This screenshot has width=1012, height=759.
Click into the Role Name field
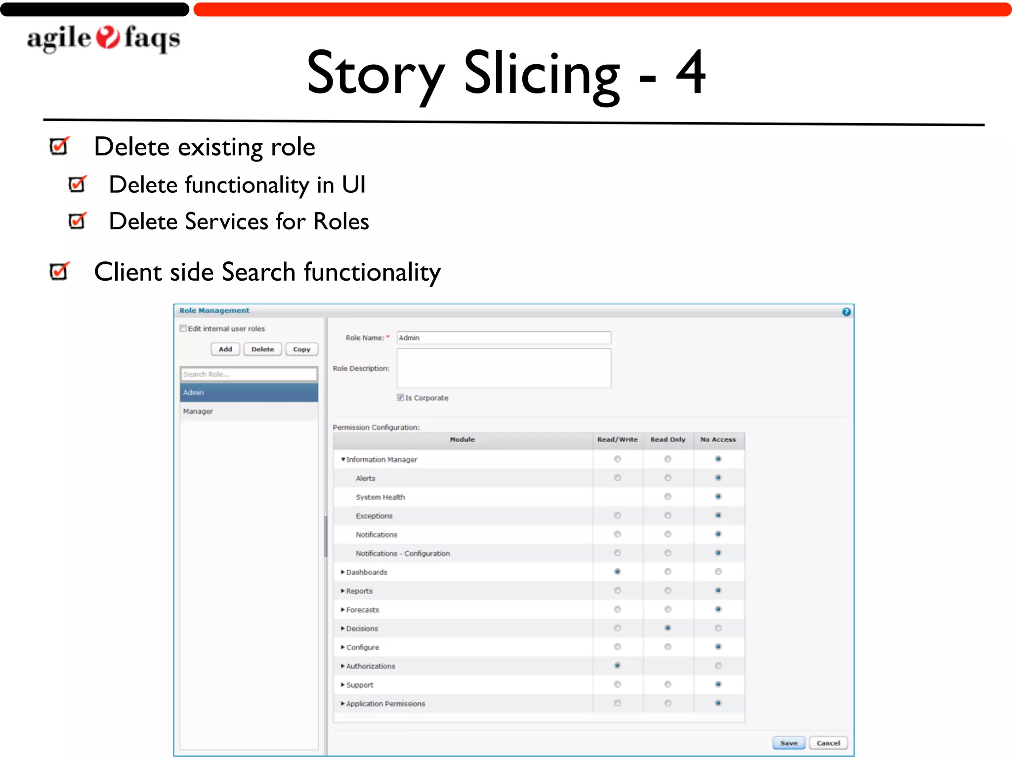(x=504, y=337)
